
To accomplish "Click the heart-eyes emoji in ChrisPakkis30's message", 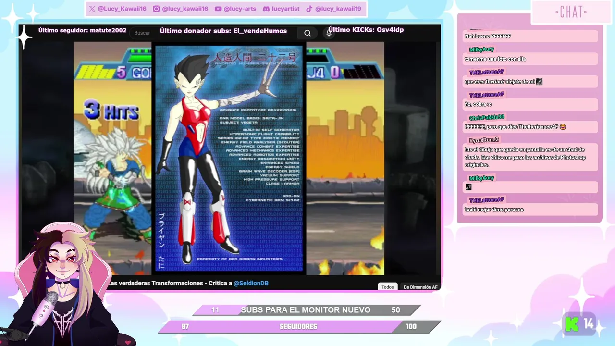I will [563, 127].
